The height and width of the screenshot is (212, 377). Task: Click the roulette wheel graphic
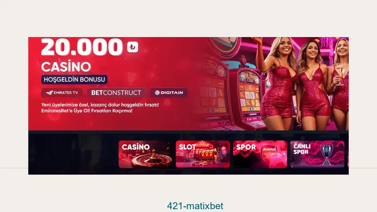[151, 159]
